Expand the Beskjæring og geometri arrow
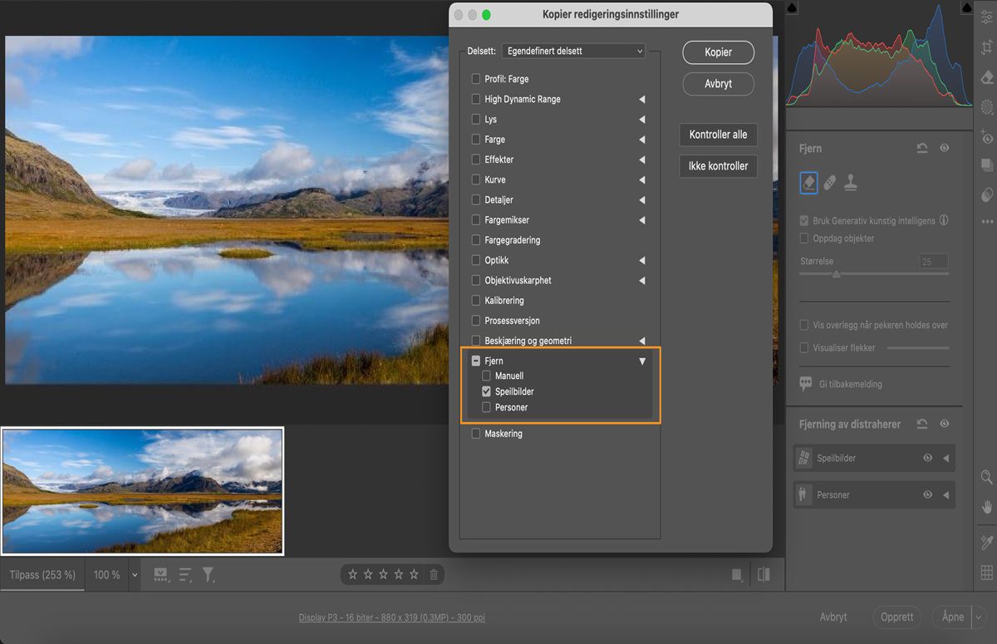Screen dimensions: 997x644 point(641,341)
